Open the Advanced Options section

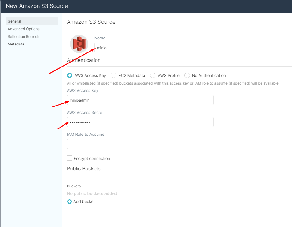pyautogui.click(x=24, y=29)
